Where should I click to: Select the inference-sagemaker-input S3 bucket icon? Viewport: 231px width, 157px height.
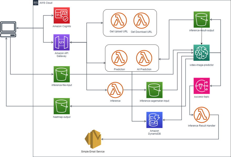pos(154,90)
